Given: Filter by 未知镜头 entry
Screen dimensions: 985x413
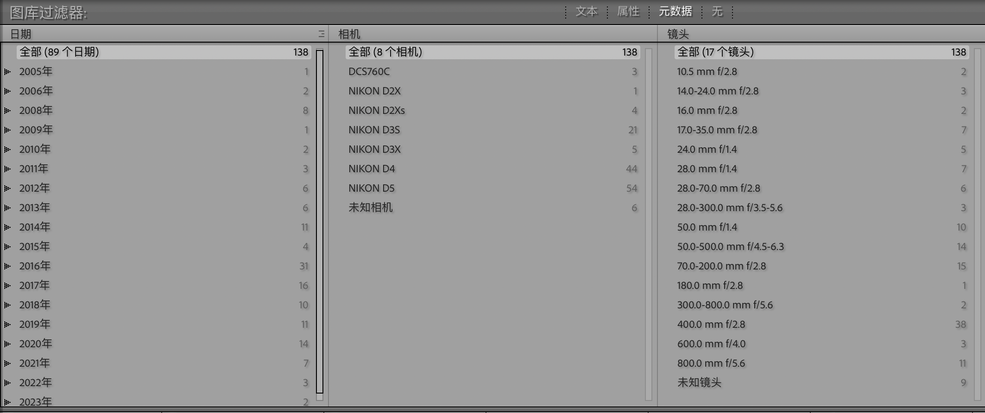Looking at the screenshot, I should pyautogui.click(x=822, y=382).
